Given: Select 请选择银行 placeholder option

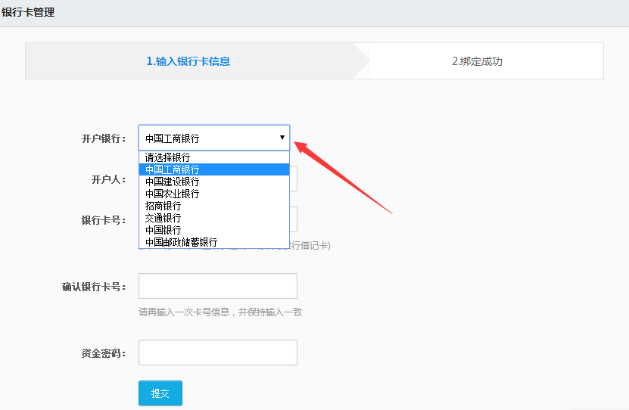Looking at the screenshot, I should [213, 157].
